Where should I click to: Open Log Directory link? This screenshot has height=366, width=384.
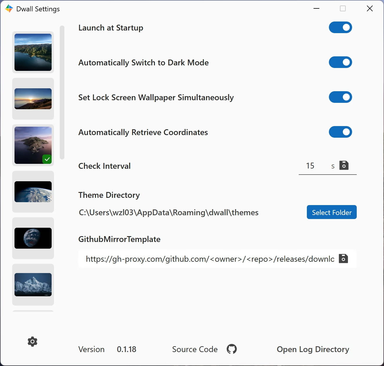313,349
